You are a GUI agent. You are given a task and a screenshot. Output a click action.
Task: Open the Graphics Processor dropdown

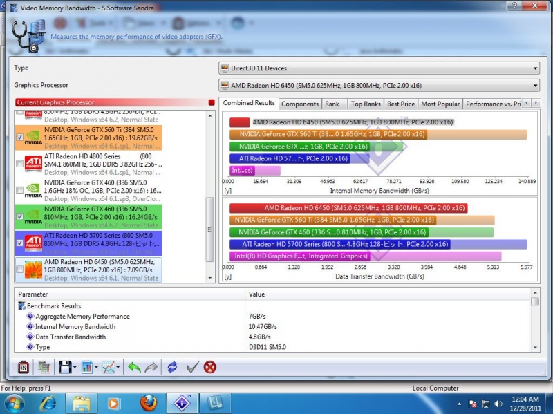(379, 85)
